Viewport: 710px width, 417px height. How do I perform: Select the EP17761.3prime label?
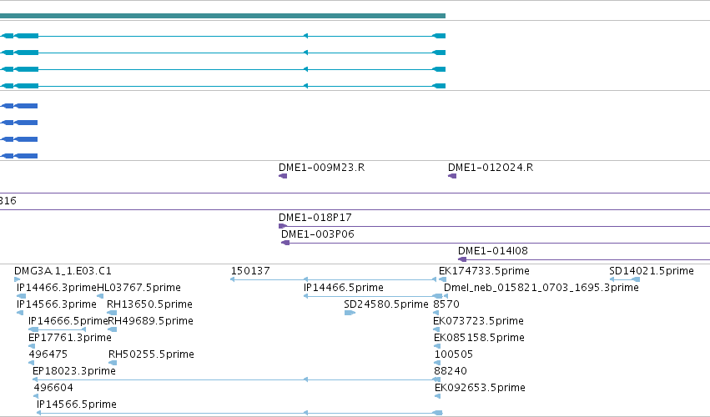[70, 338]
